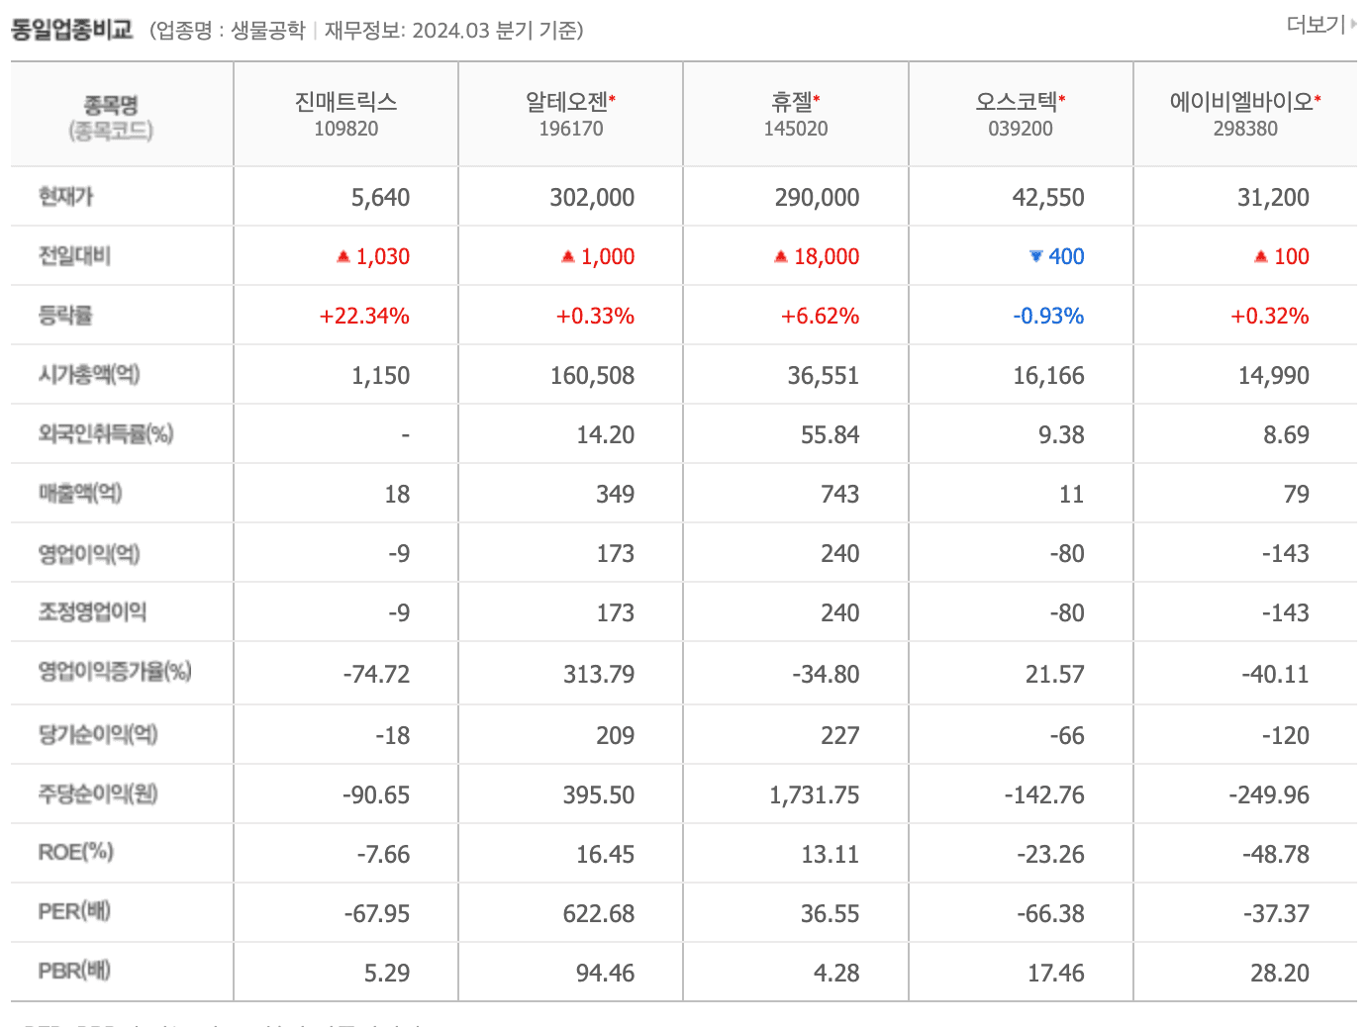Select the PER(배) row label
Image resolution: width=1370 pixels, height=1027 pixels.
tap(74, 911)
